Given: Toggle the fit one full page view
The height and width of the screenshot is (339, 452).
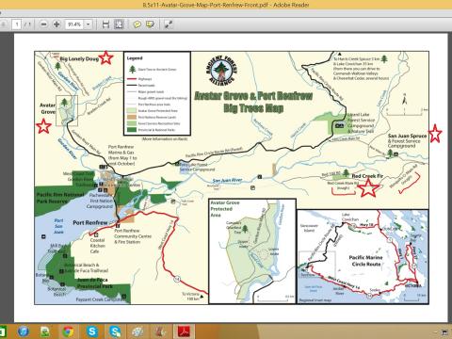Looking at the screenshot, I should point(119,24).
